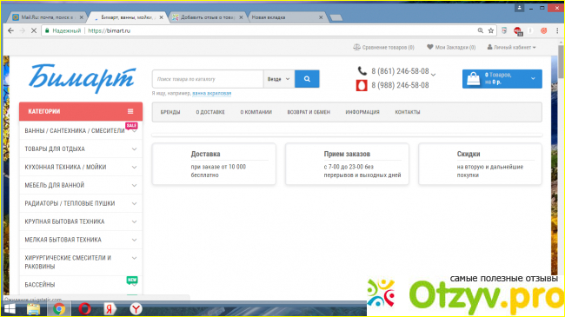Click the blue magnifier search button
Image resolution: width=565 pixels, height=317 pixels.
(307, 79)
